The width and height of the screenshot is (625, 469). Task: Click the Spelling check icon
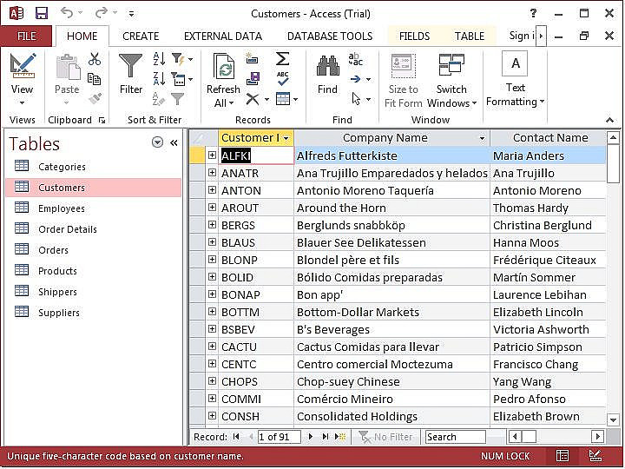[x=282, y=79]
